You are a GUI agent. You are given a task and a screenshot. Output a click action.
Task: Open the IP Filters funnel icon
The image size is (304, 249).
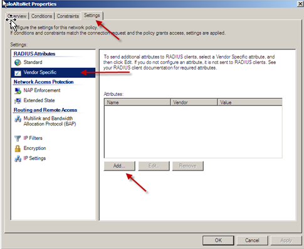pyautogui.click(x=18, y=138)
